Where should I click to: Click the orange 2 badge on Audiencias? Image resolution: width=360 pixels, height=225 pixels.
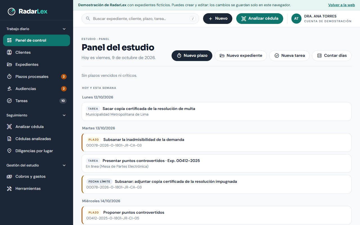click(x=64, y=89)
